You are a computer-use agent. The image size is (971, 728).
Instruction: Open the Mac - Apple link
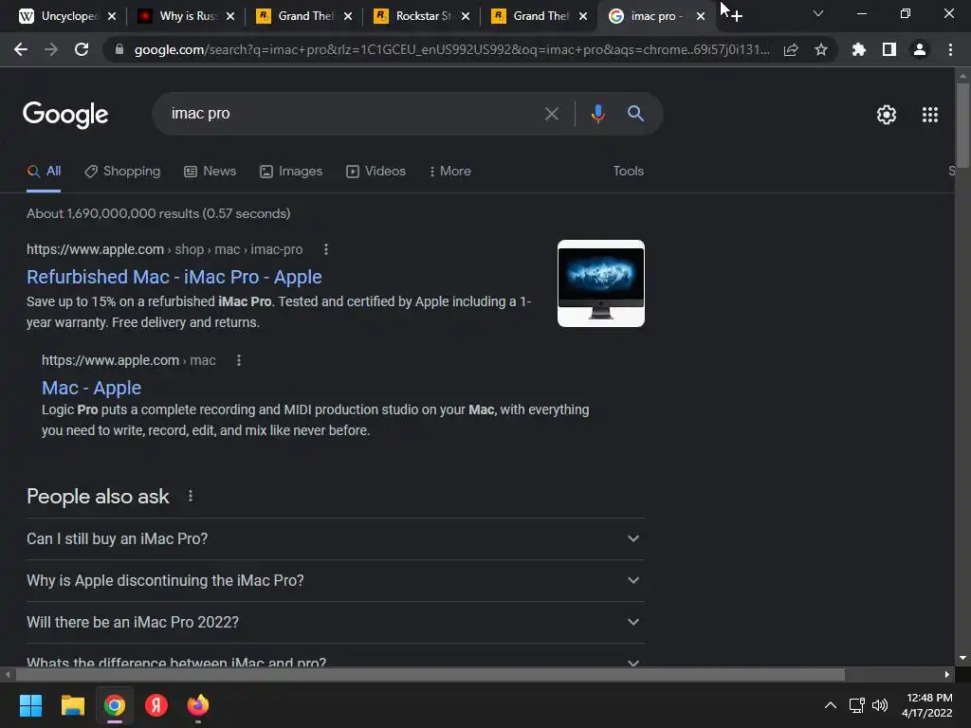(91, 388)
